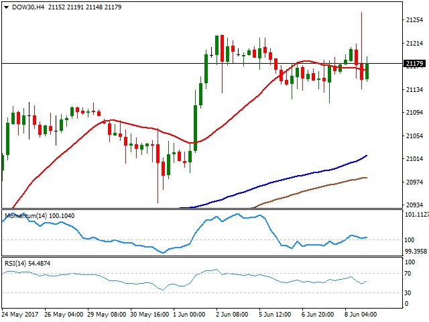Click the 21254 price axis value
The image size is (429, 322).
[x=414, y=20]
